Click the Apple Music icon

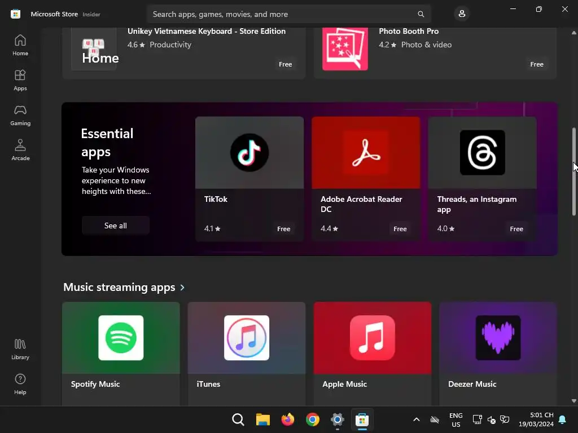point(373,338)
